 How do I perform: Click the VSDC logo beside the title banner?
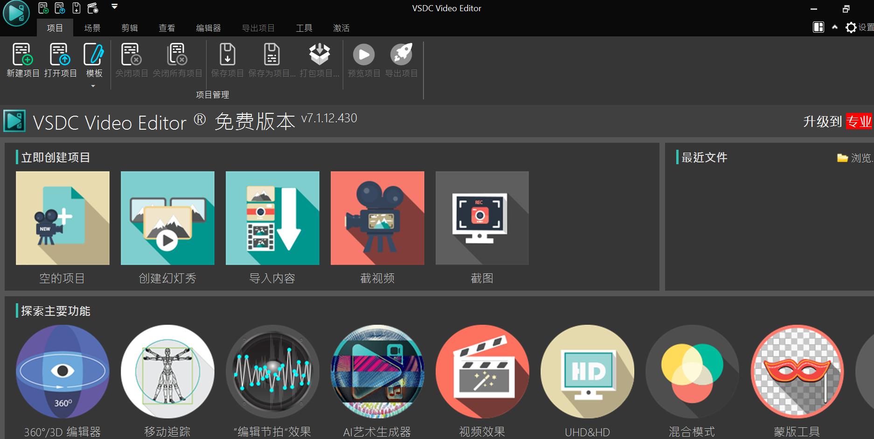pos(14,121)
